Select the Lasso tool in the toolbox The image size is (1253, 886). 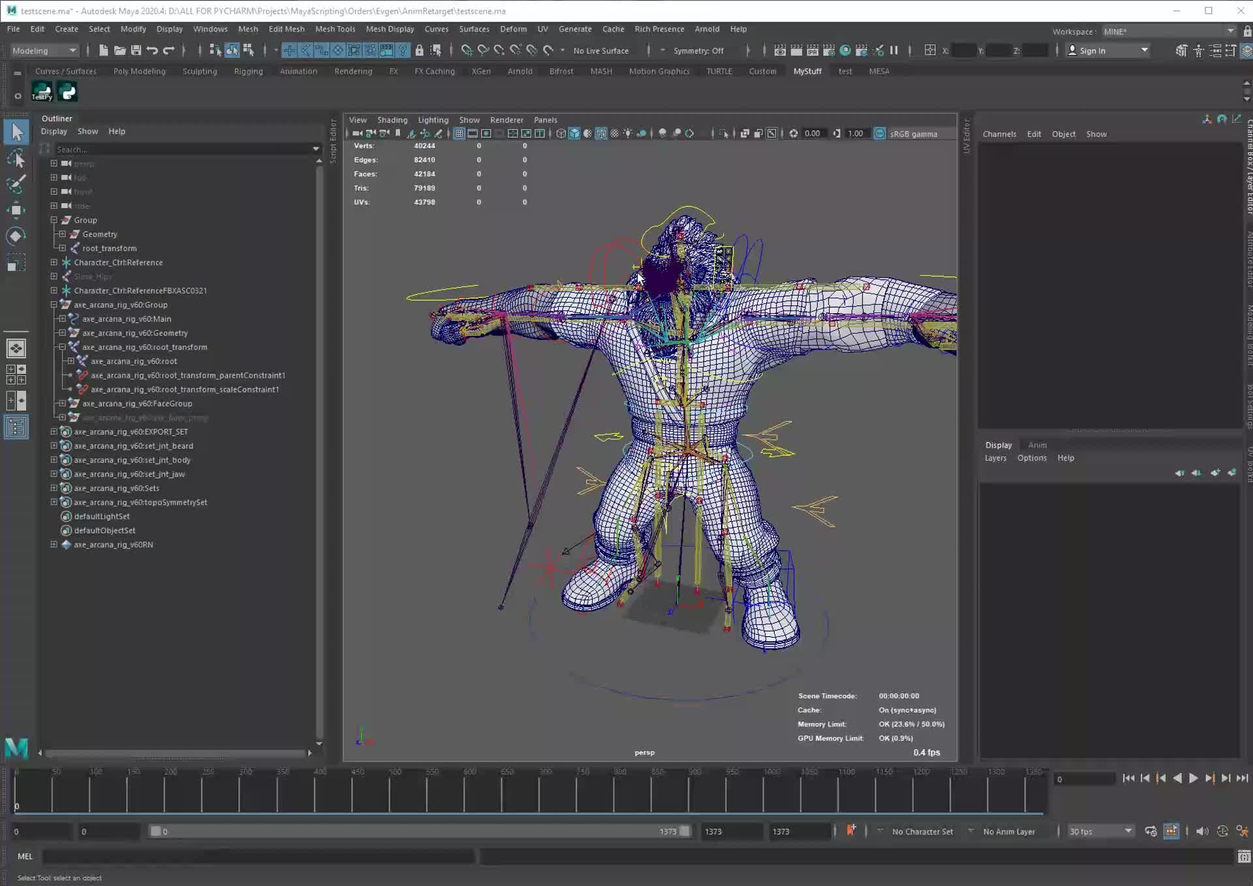(16, 158)
